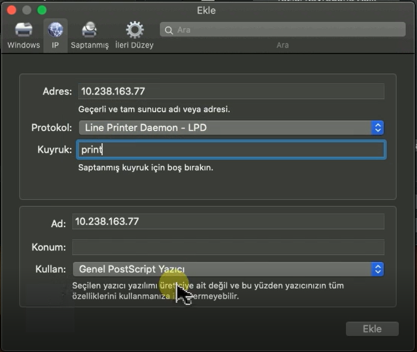Click the Ekle window title bar text
417x352 pixels.
(x=206, y=10)
